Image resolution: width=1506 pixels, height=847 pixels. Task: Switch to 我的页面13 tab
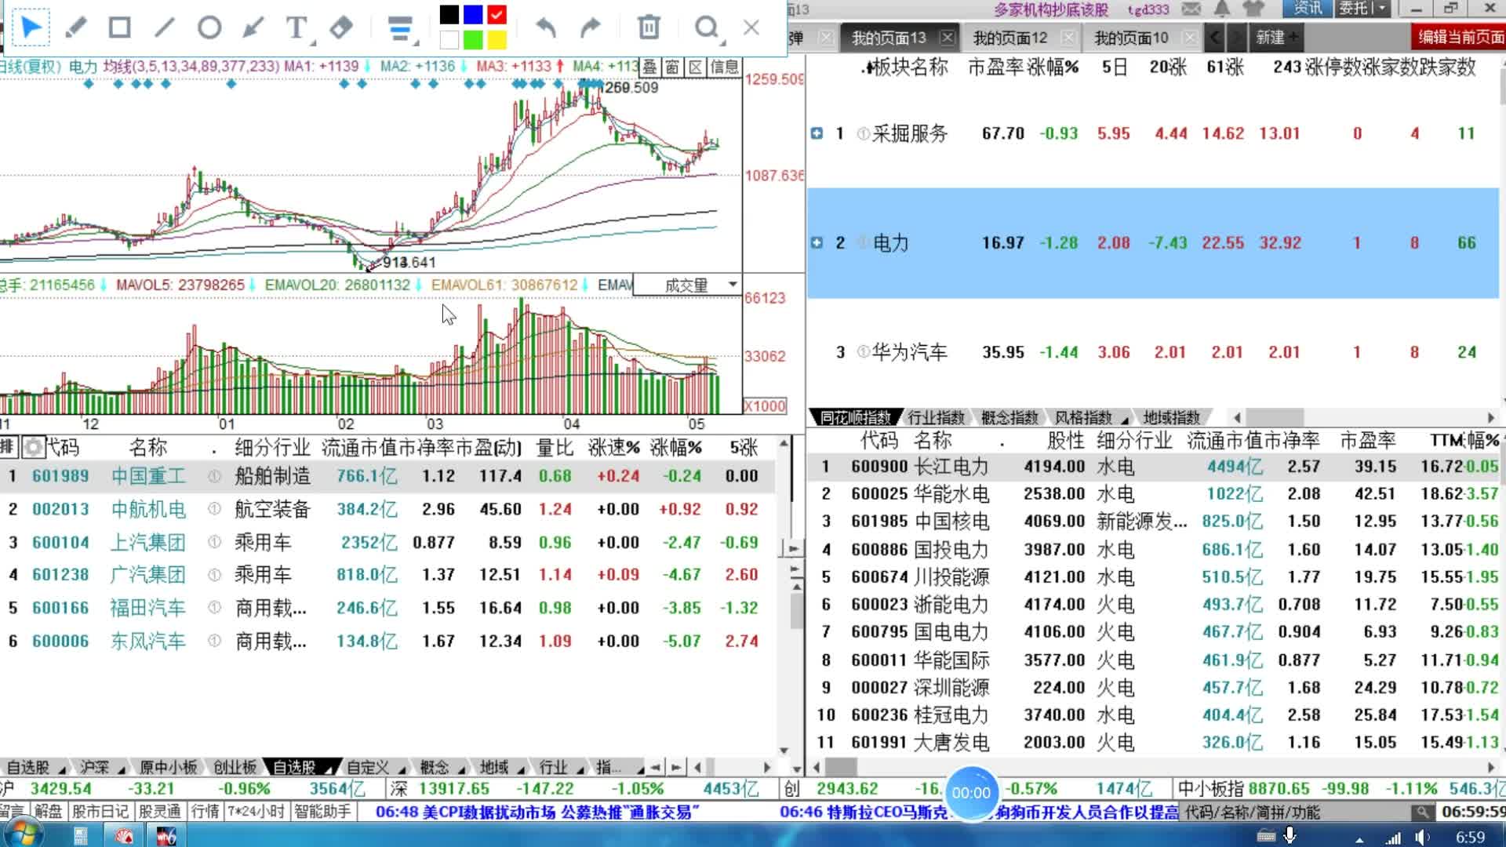tap(889, 38)
